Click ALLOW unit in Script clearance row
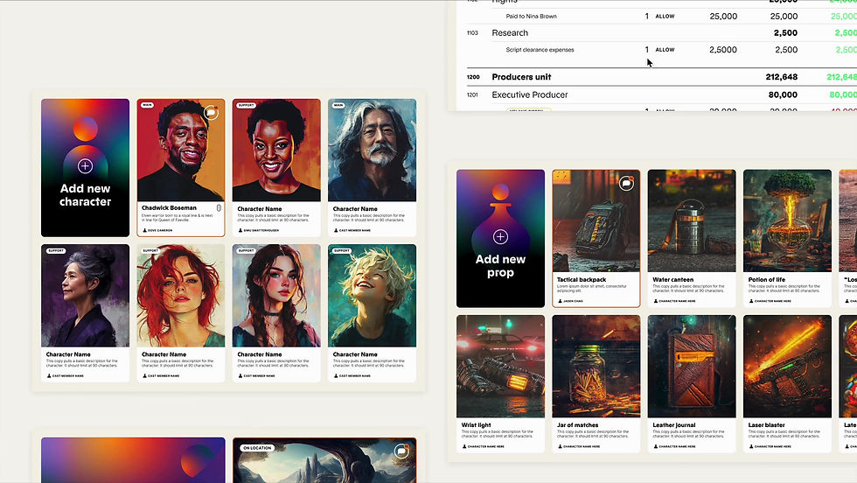 [665, 50]
